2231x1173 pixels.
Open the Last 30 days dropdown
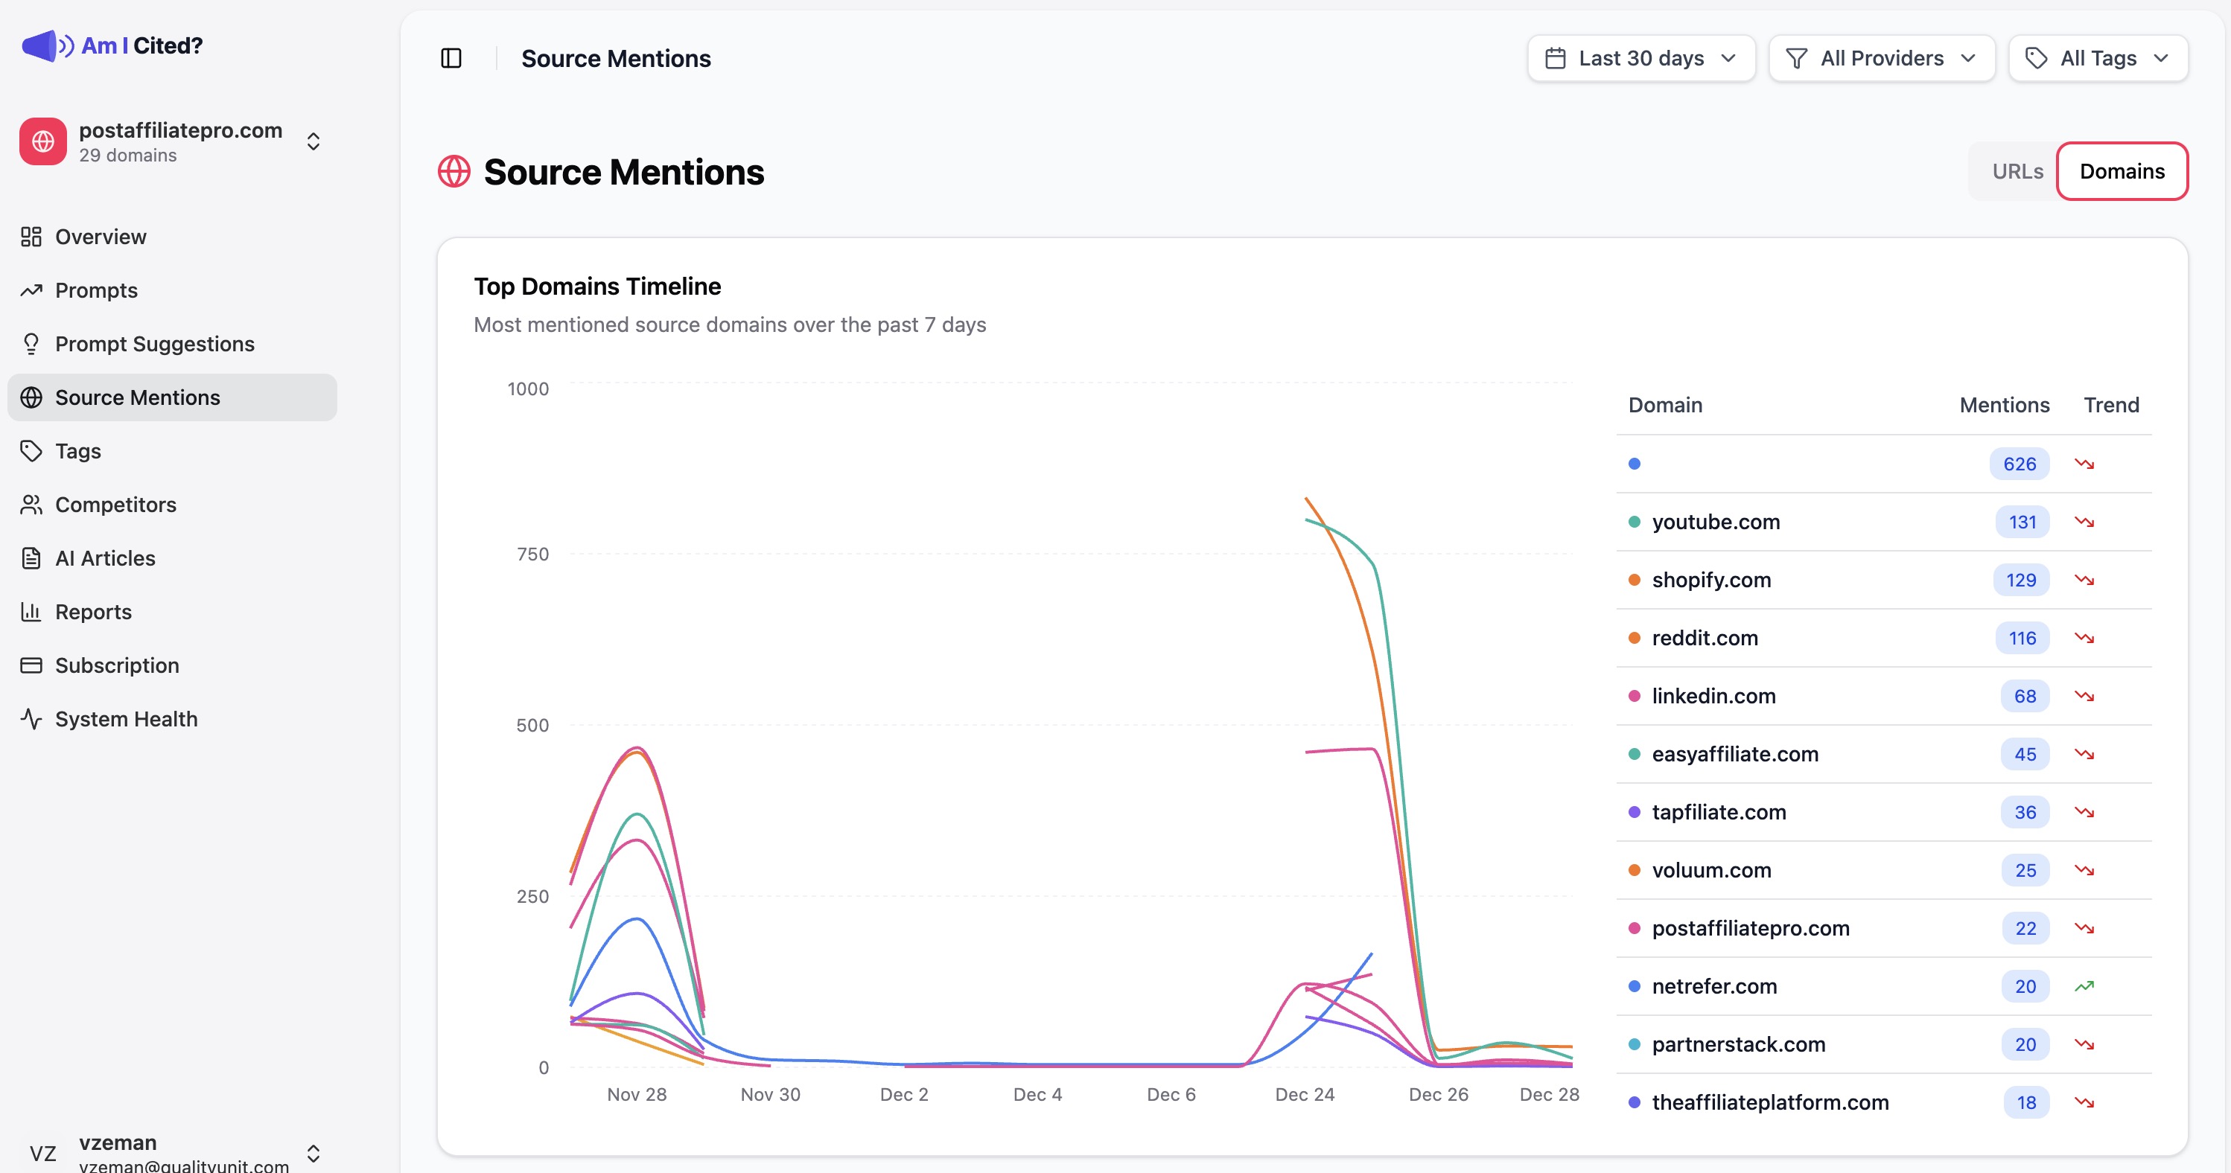1641,58
